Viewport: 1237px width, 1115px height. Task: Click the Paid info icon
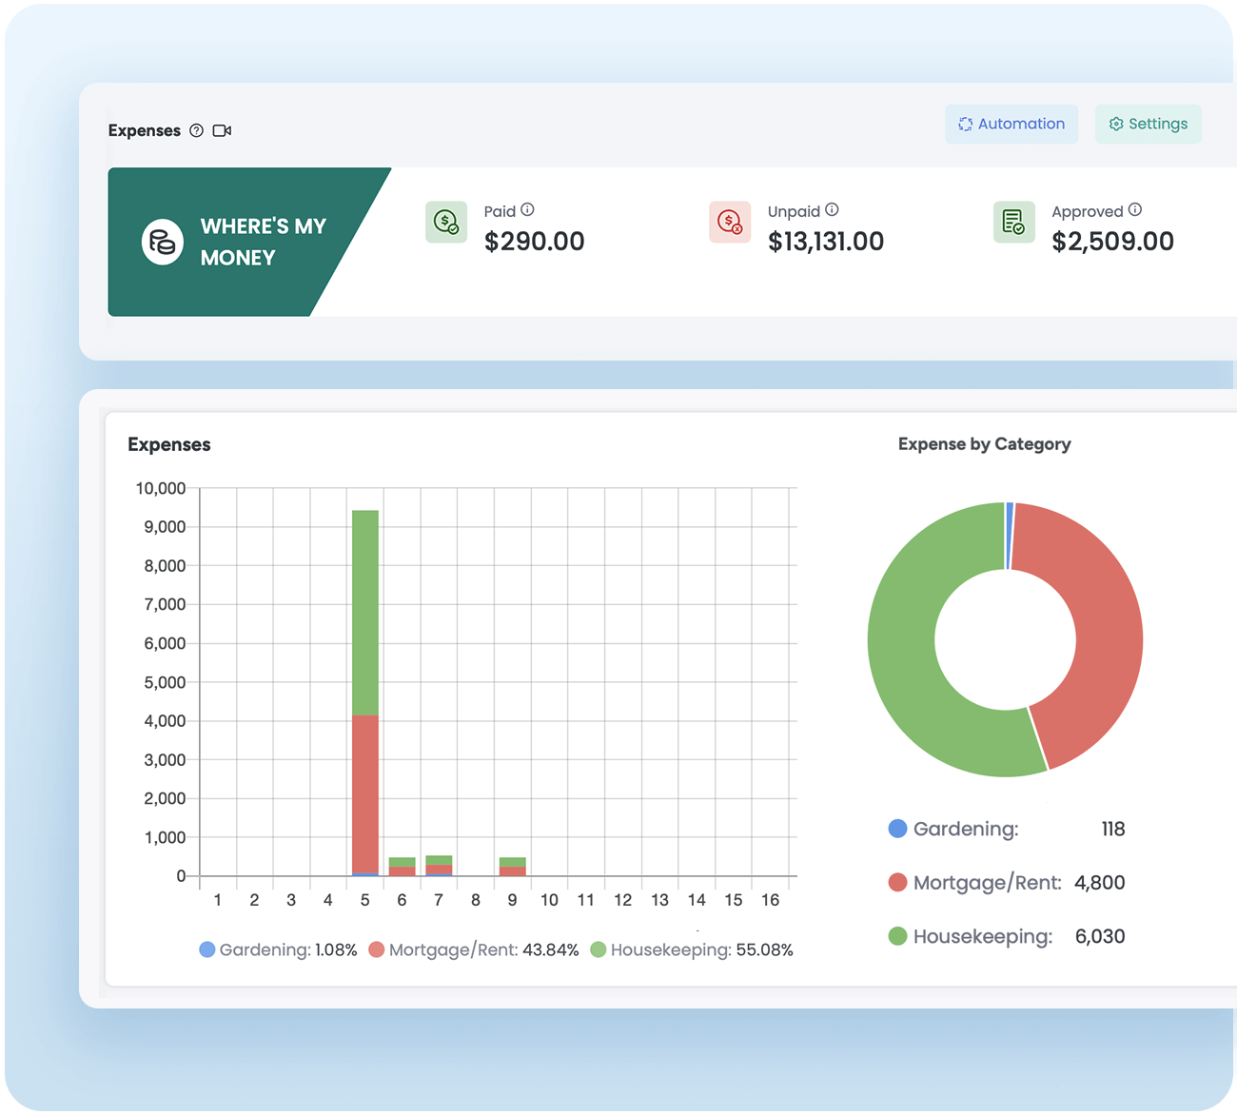click(527, 210)
